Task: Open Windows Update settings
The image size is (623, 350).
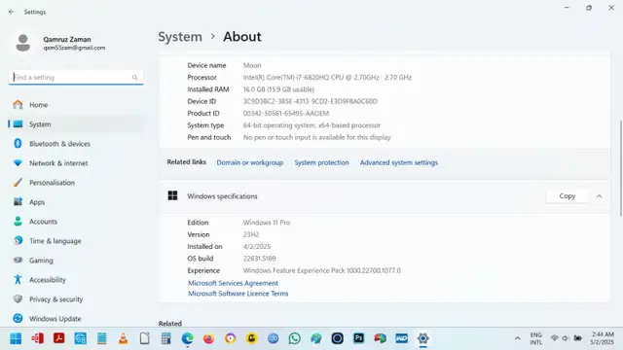Action: point(76,319)
